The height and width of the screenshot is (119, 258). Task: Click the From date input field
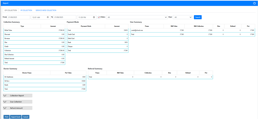pos(18,17)
